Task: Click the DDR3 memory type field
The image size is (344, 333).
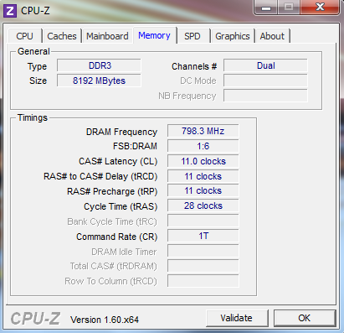Action: click(99, 65)
